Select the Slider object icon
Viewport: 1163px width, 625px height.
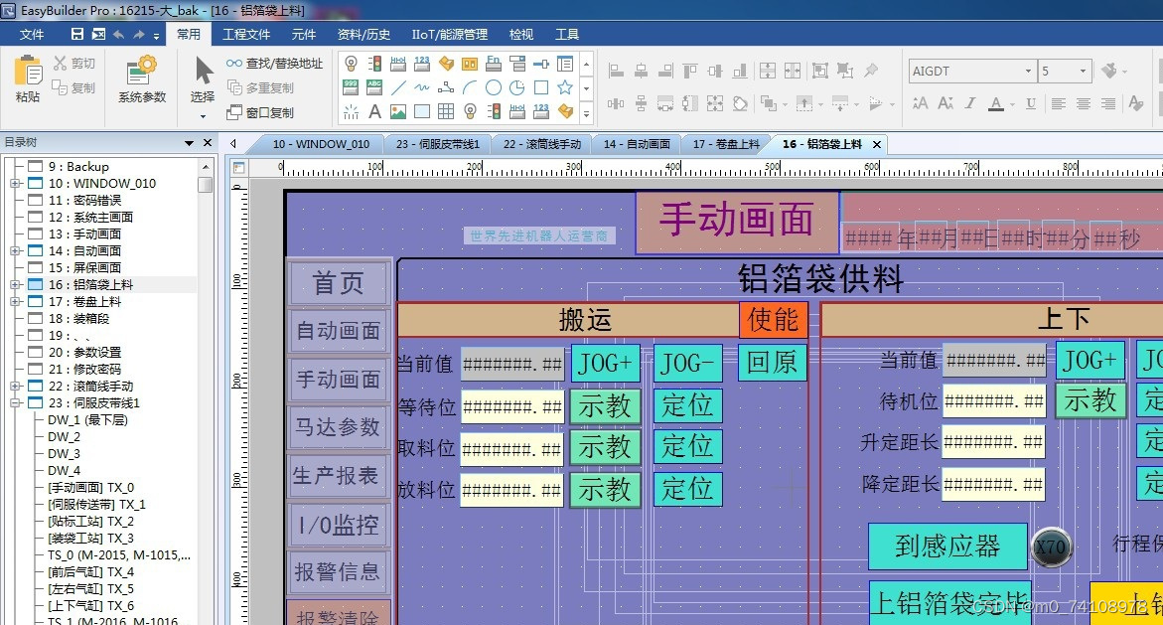click(x=540, y=65)
